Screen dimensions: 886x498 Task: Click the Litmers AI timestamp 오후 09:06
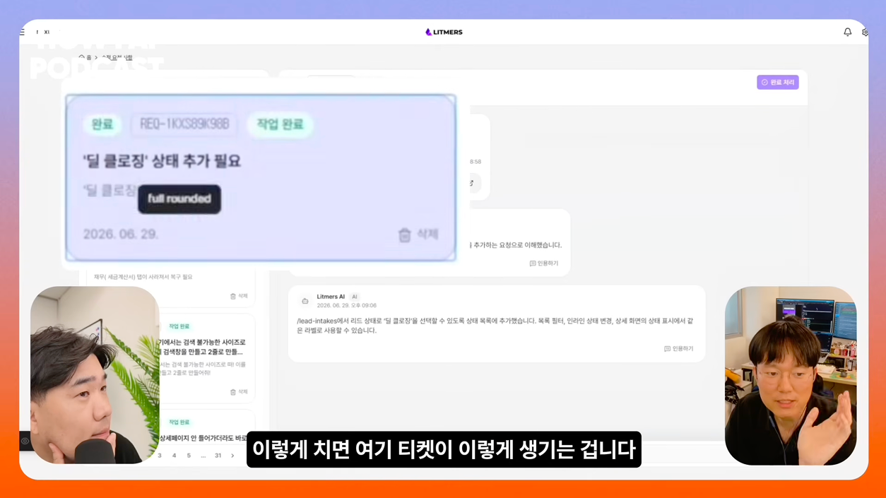tap(346, 305)
